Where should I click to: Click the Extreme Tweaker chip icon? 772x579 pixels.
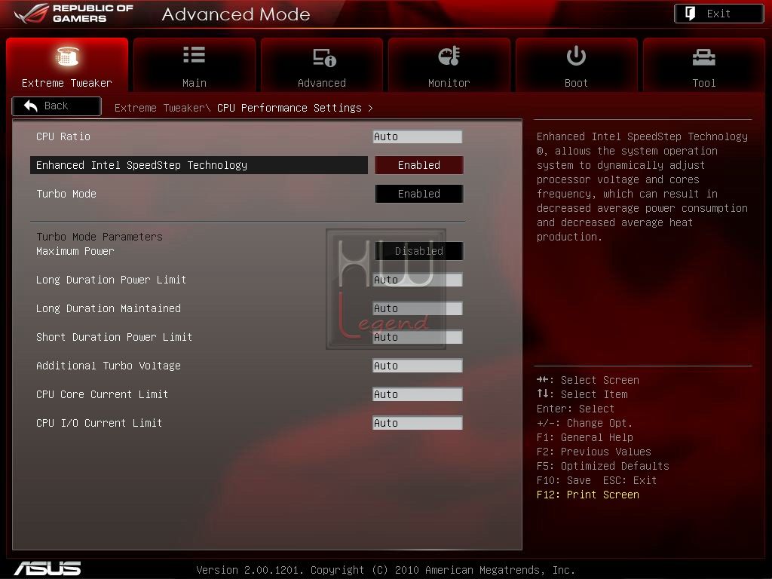67,56
